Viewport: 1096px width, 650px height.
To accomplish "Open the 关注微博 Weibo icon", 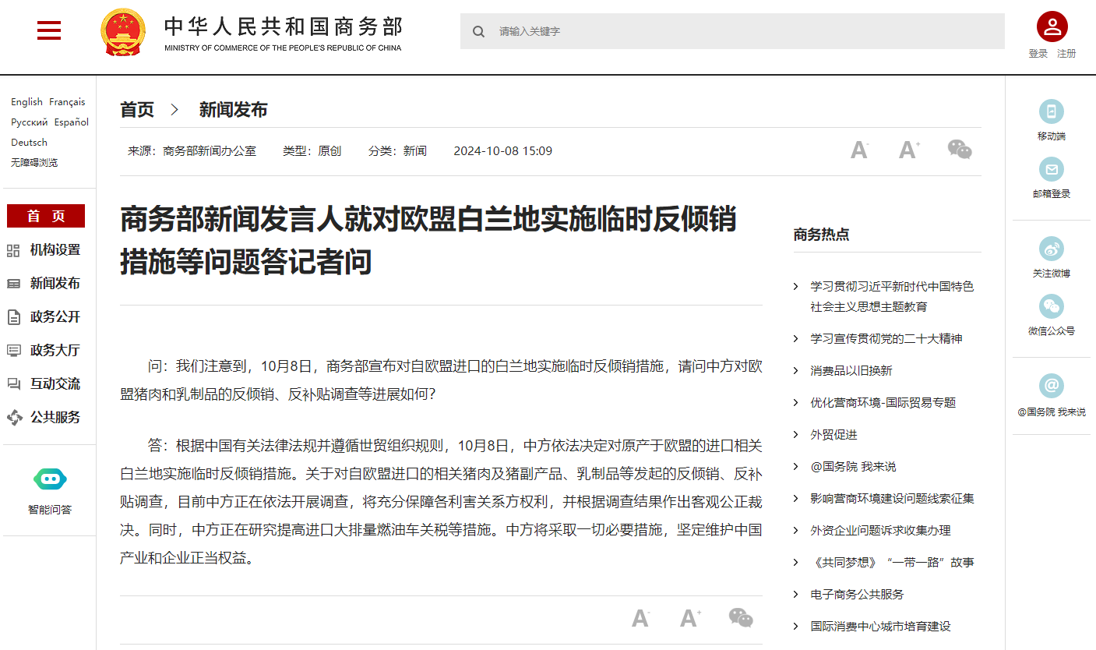I will [x=1052, y=249].
